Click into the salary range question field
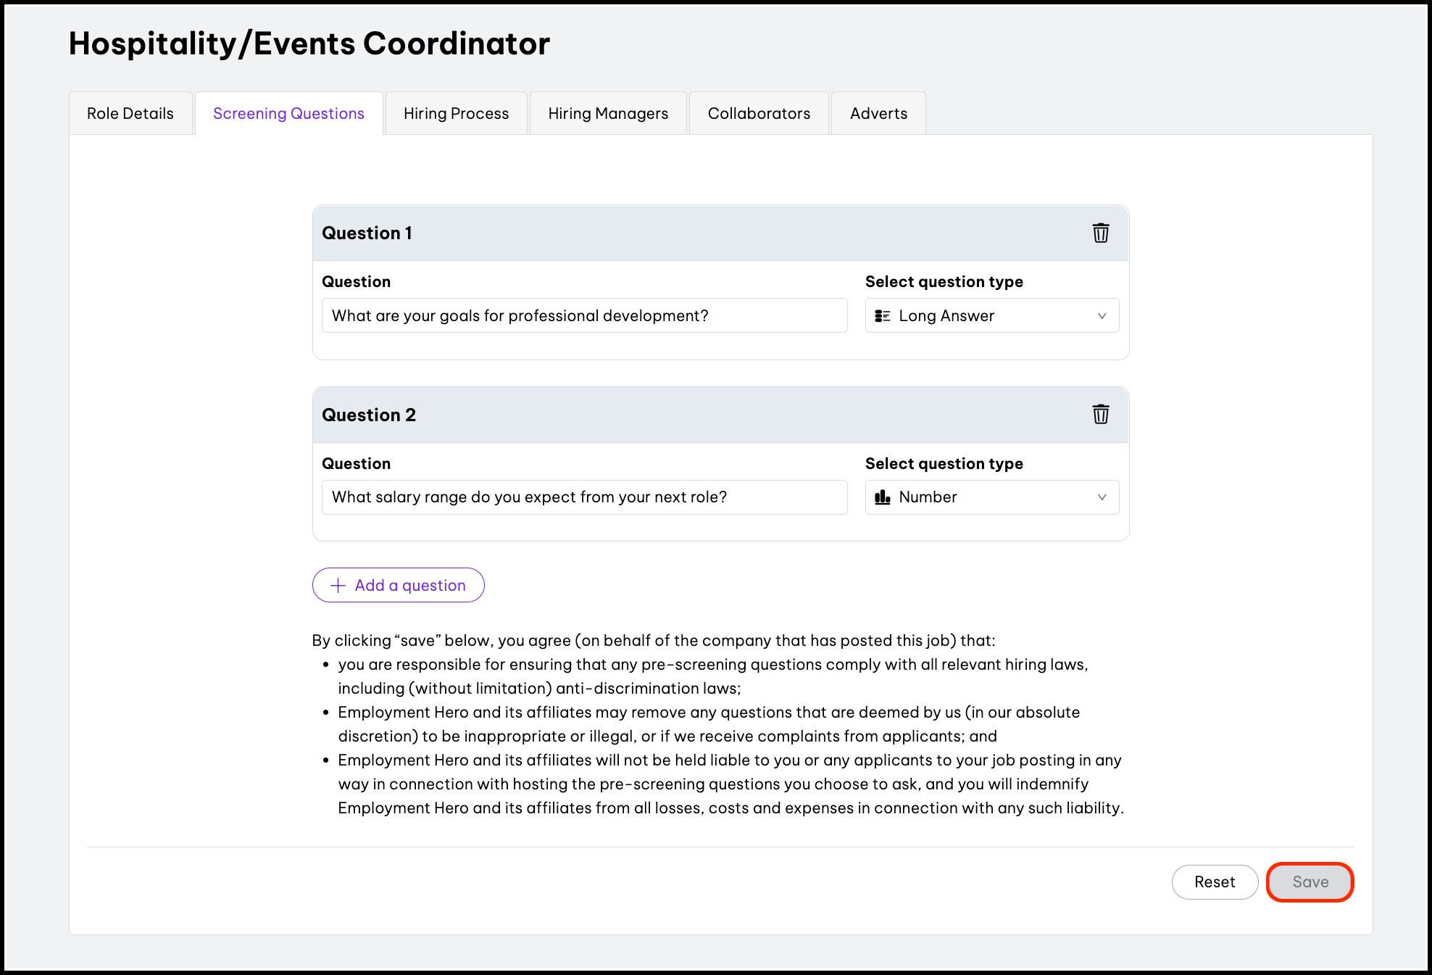Image resolution: width=1432 pixels, height=975 pixels. tap(584, 497)
